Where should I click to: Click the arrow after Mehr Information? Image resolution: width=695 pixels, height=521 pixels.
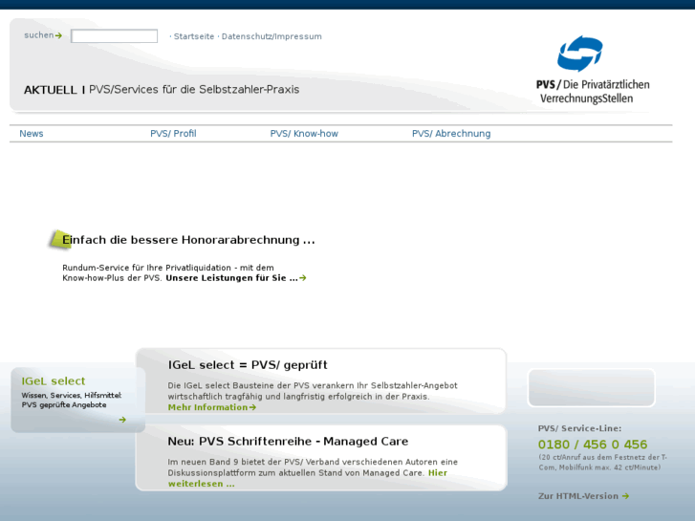[x=252, y=407]
